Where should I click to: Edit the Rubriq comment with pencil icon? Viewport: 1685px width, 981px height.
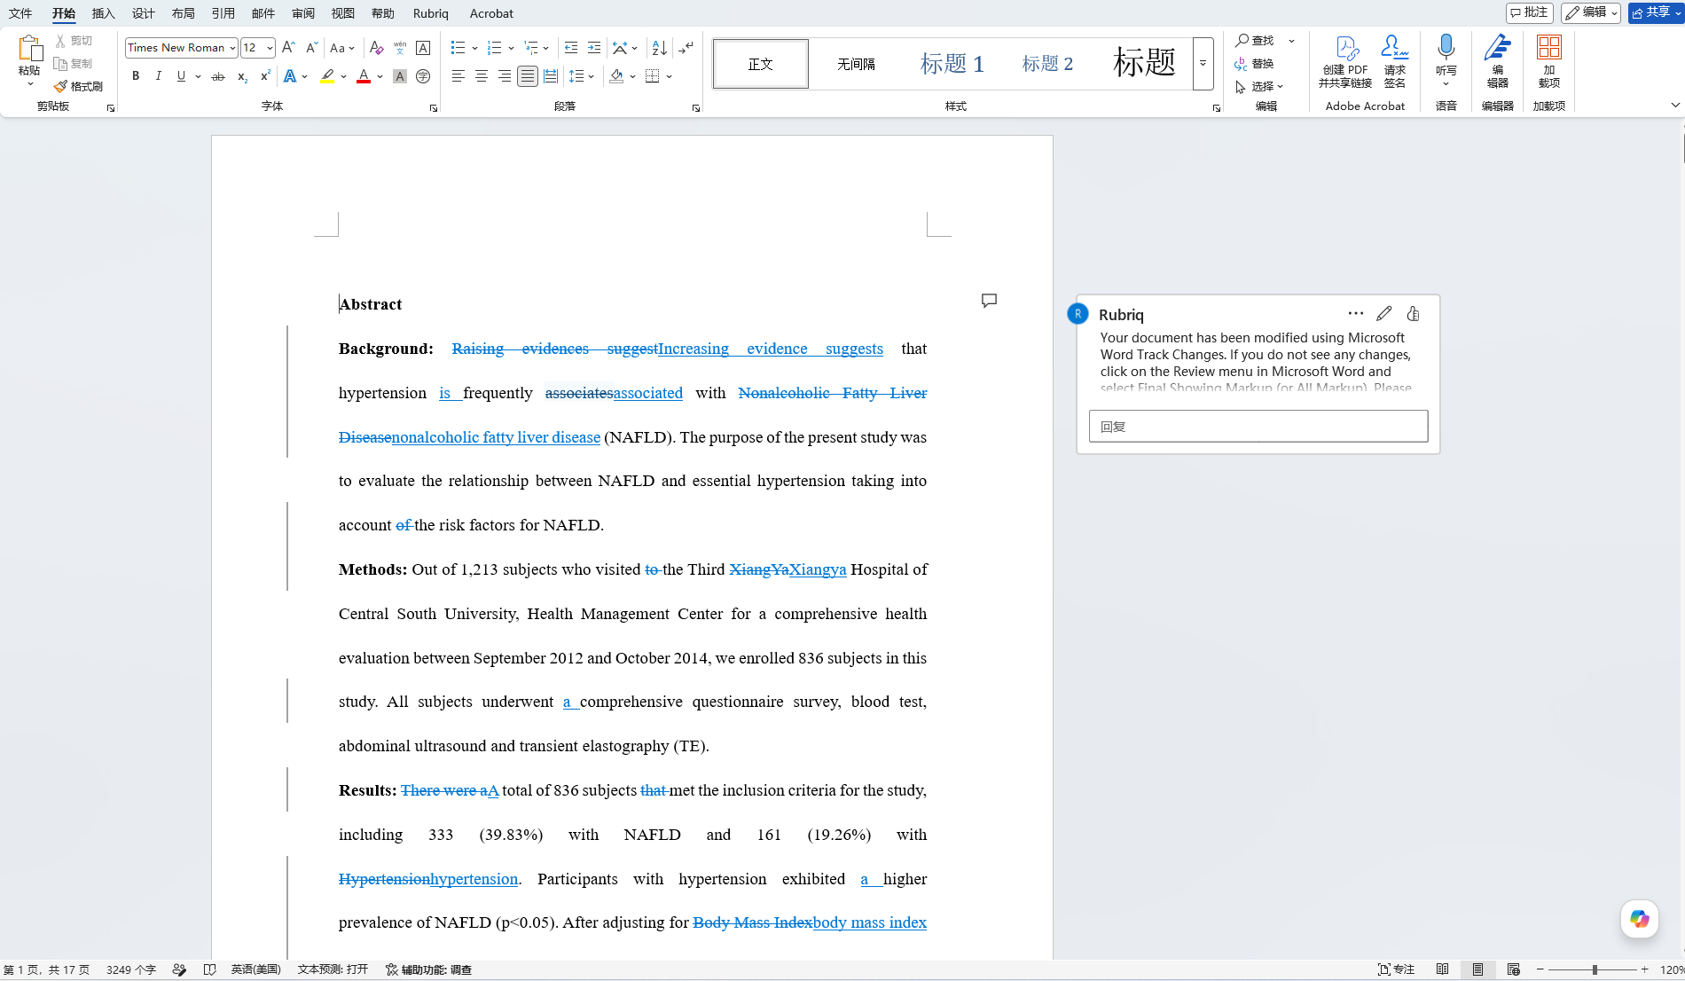click(x=1383, y=313)
